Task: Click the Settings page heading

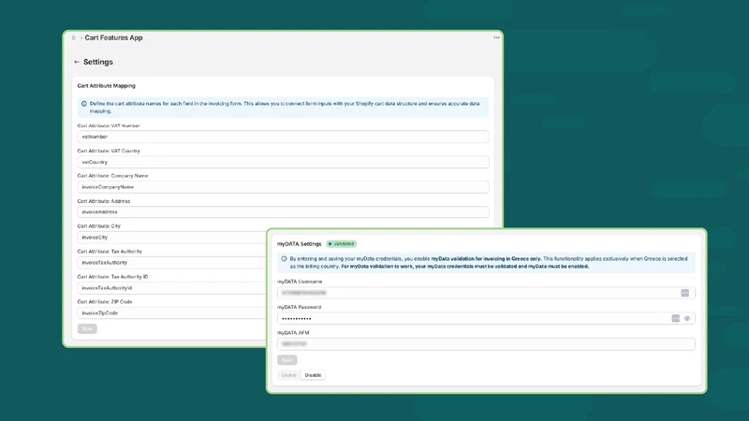Action: (x=98, y=62)
